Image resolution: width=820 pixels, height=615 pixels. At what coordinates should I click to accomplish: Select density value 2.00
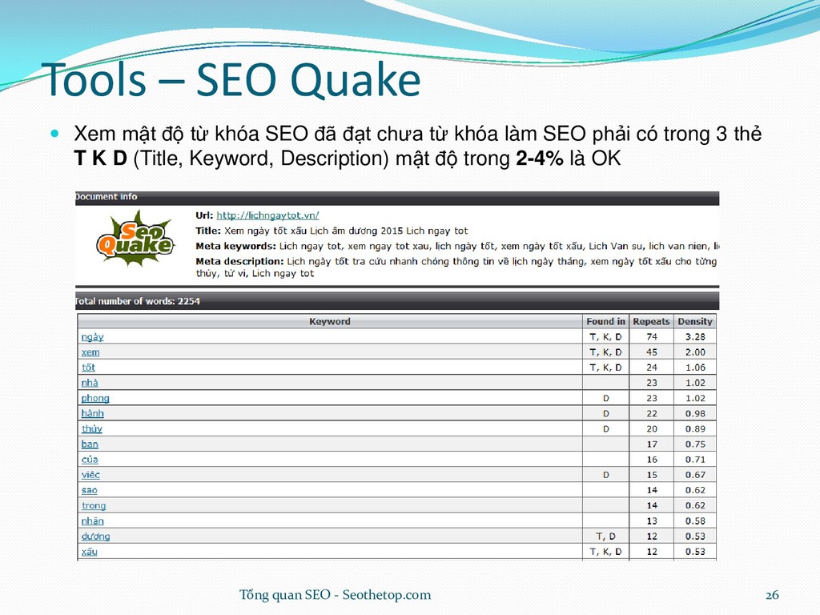pos(695,352)
